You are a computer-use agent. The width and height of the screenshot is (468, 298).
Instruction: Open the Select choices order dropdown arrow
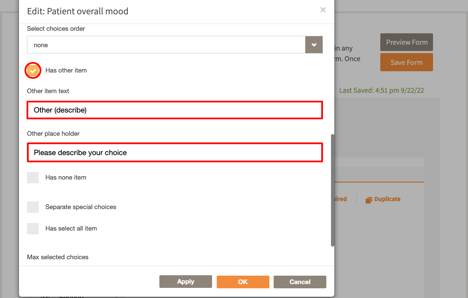point(314,45)
